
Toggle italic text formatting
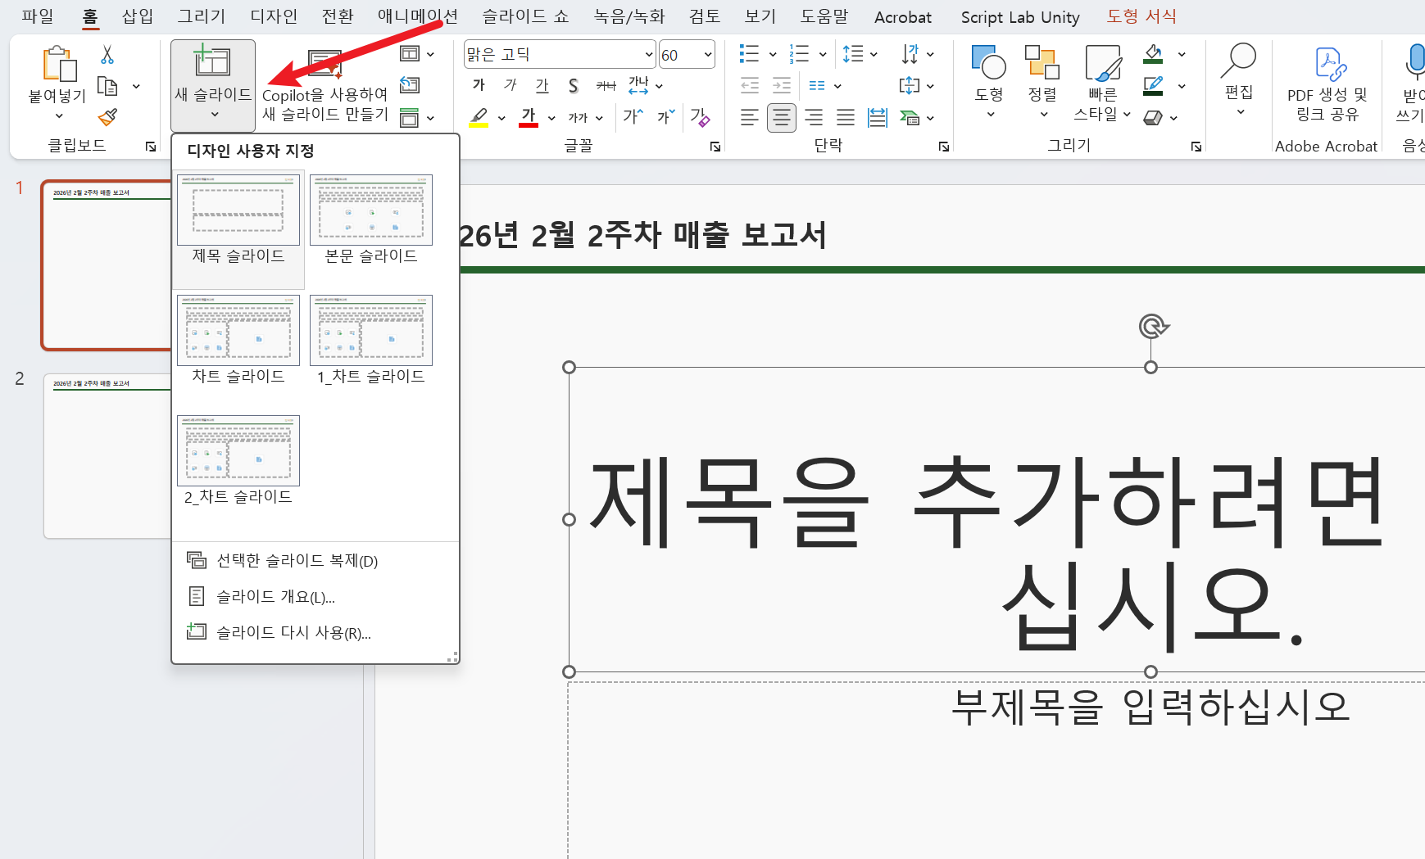point(511,85)
